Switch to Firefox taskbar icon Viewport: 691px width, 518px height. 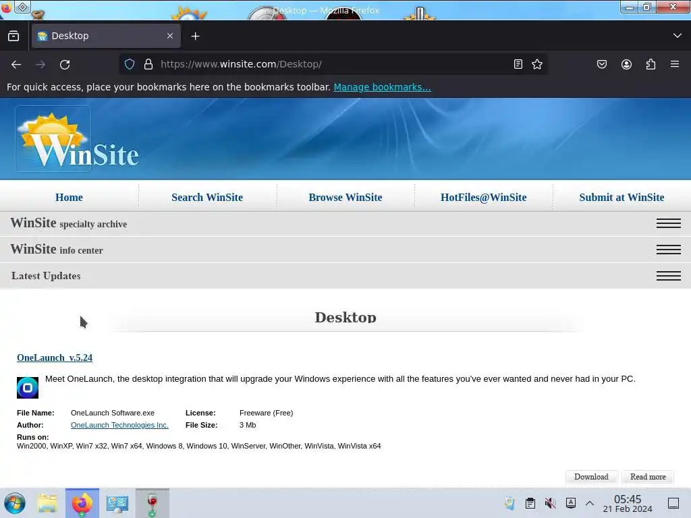point(82,503)
